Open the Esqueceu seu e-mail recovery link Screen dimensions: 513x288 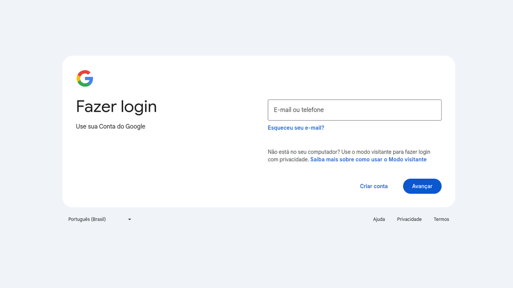(296, 128)
